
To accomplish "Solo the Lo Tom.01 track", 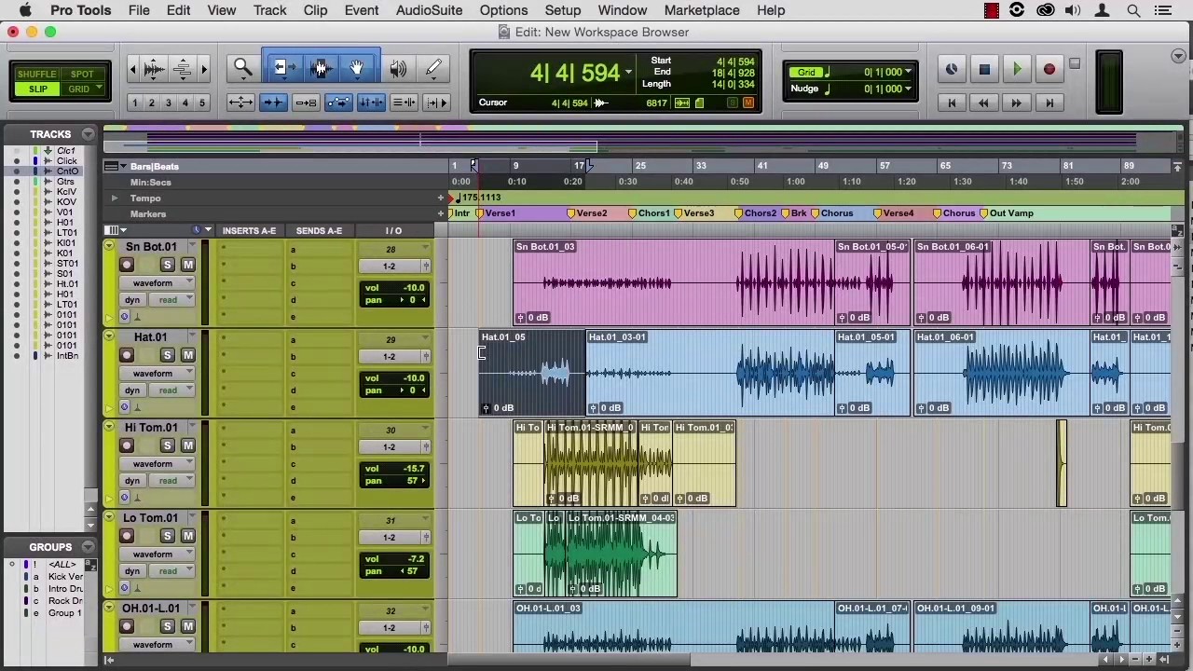I will (x=167, y=536).
